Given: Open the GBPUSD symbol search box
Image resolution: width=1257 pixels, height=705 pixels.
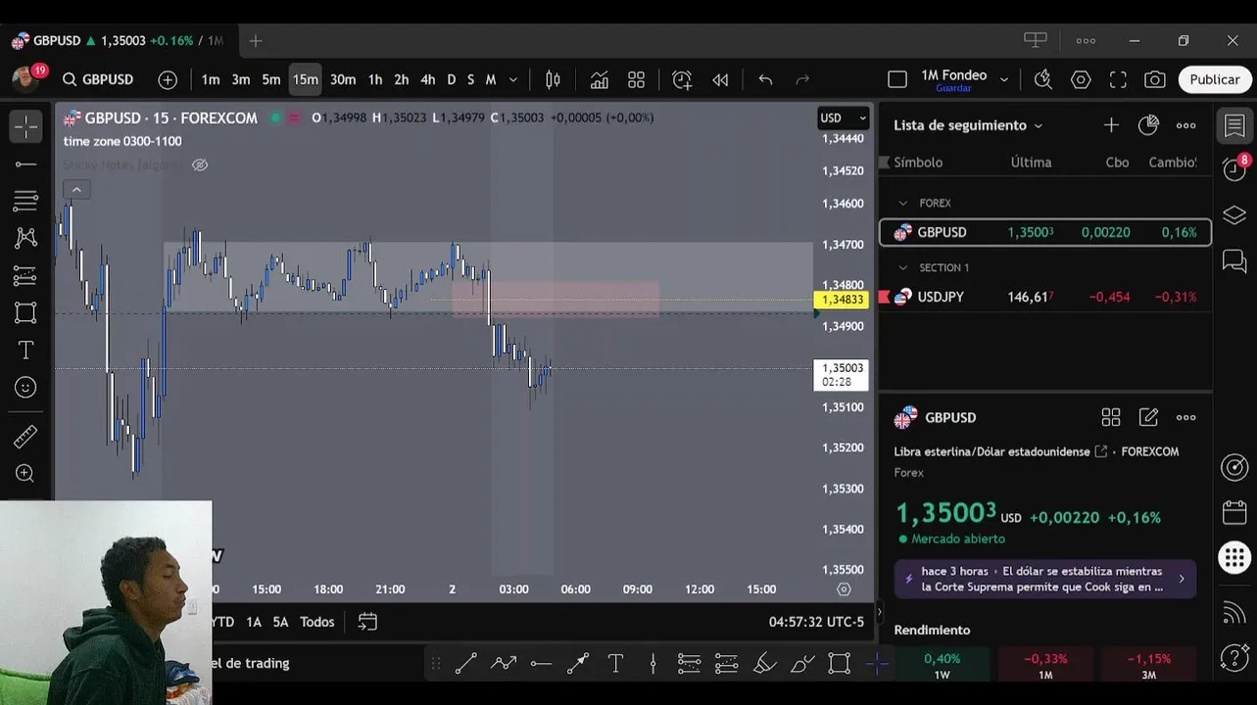Looking at the screenshot, I should click(99, 79).
